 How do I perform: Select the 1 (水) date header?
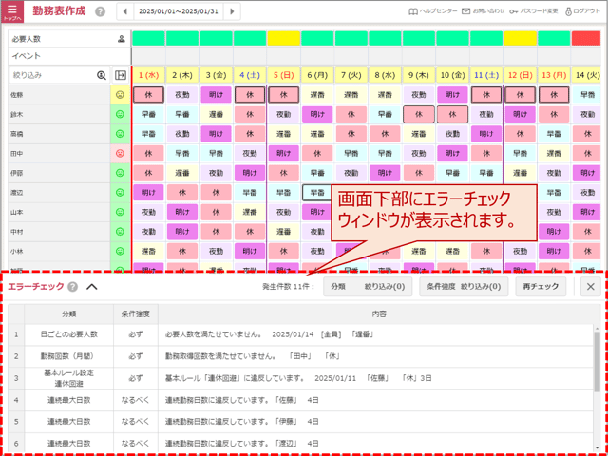click(148, 75)
